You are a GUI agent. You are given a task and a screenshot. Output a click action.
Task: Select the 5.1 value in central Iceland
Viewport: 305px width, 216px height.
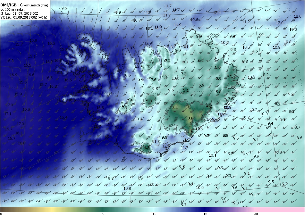[x=186, y=90]
